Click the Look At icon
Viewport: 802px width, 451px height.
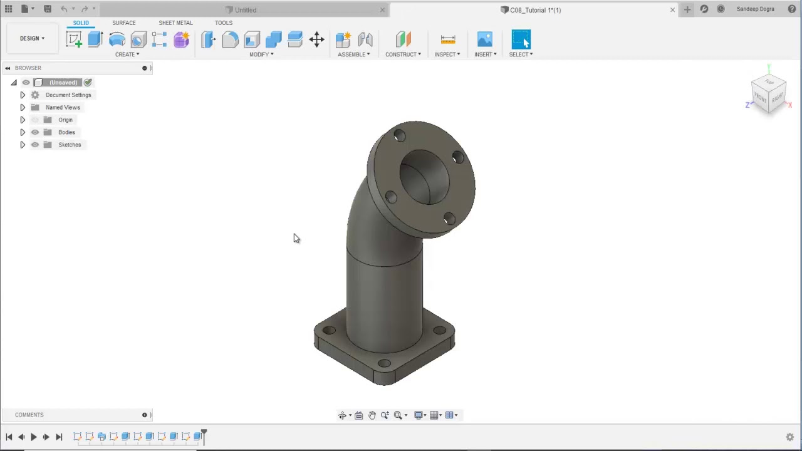(358, 415)
